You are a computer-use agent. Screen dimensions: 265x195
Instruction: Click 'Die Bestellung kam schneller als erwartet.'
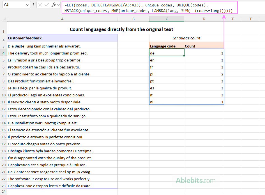click(44, 46)
